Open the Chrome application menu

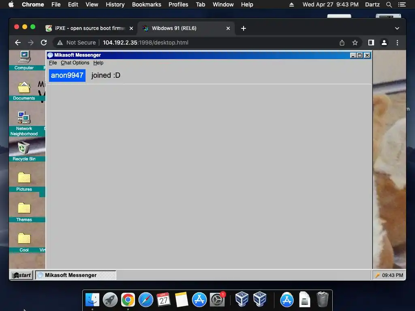(33, 4)
